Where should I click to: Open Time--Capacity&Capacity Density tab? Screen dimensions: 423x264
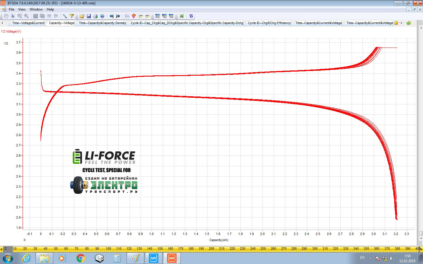pos(102,23)
